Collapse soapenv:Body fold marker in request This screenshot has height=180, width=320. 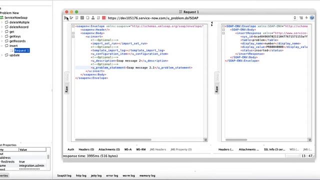click(x=73, y=33)
